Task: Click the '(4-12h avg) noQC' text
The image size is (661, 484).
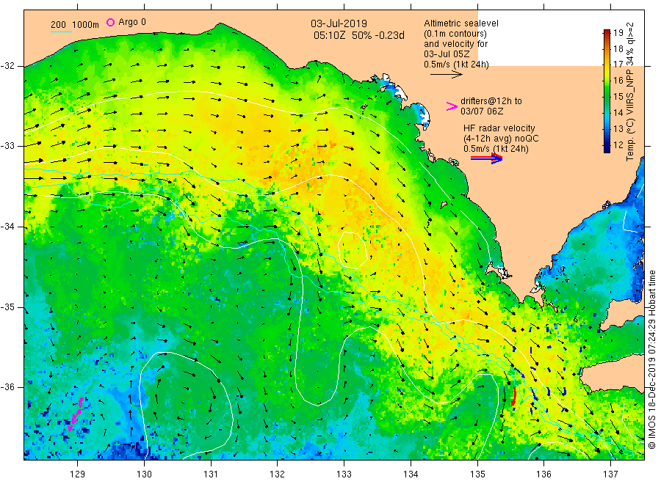Action: click(501, 139)
